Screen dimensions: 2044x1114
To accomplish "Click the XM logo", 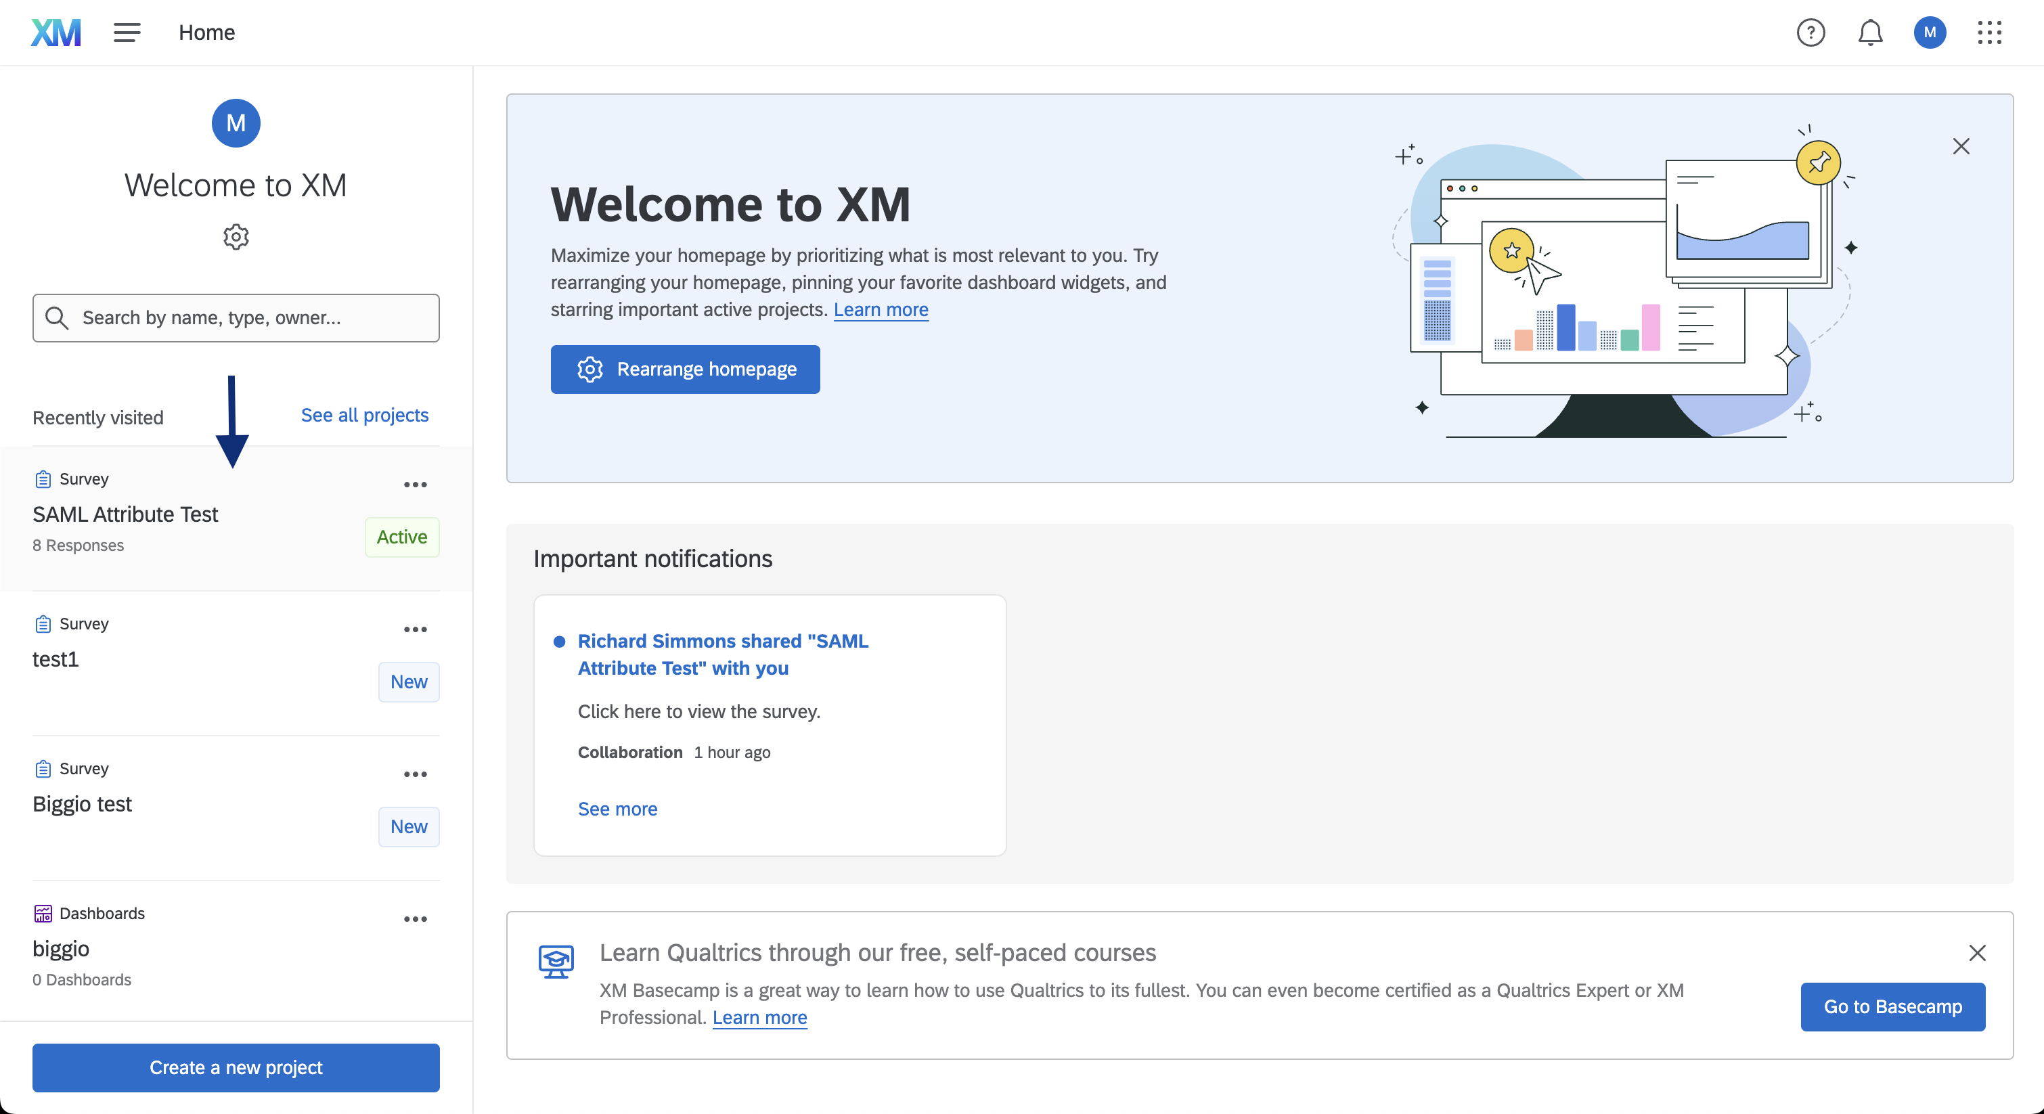I will pos(55,32).
